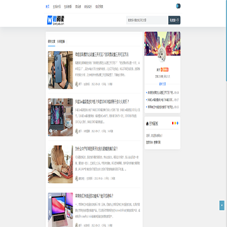Click the dark search button beside the input

pyautogui.click(x=174, y=20)
